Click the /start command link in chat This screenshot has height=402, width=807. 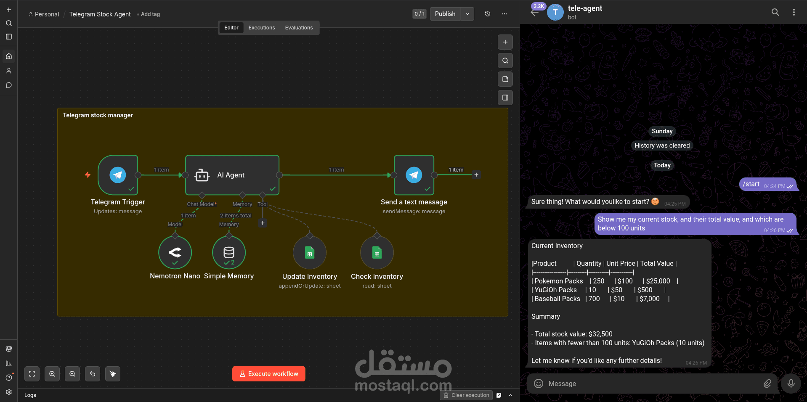751,184
